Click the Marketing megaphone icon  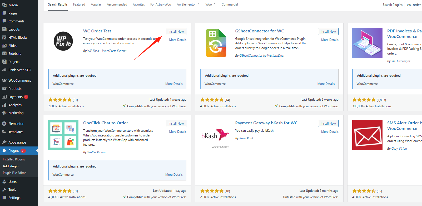click(4, 113)
